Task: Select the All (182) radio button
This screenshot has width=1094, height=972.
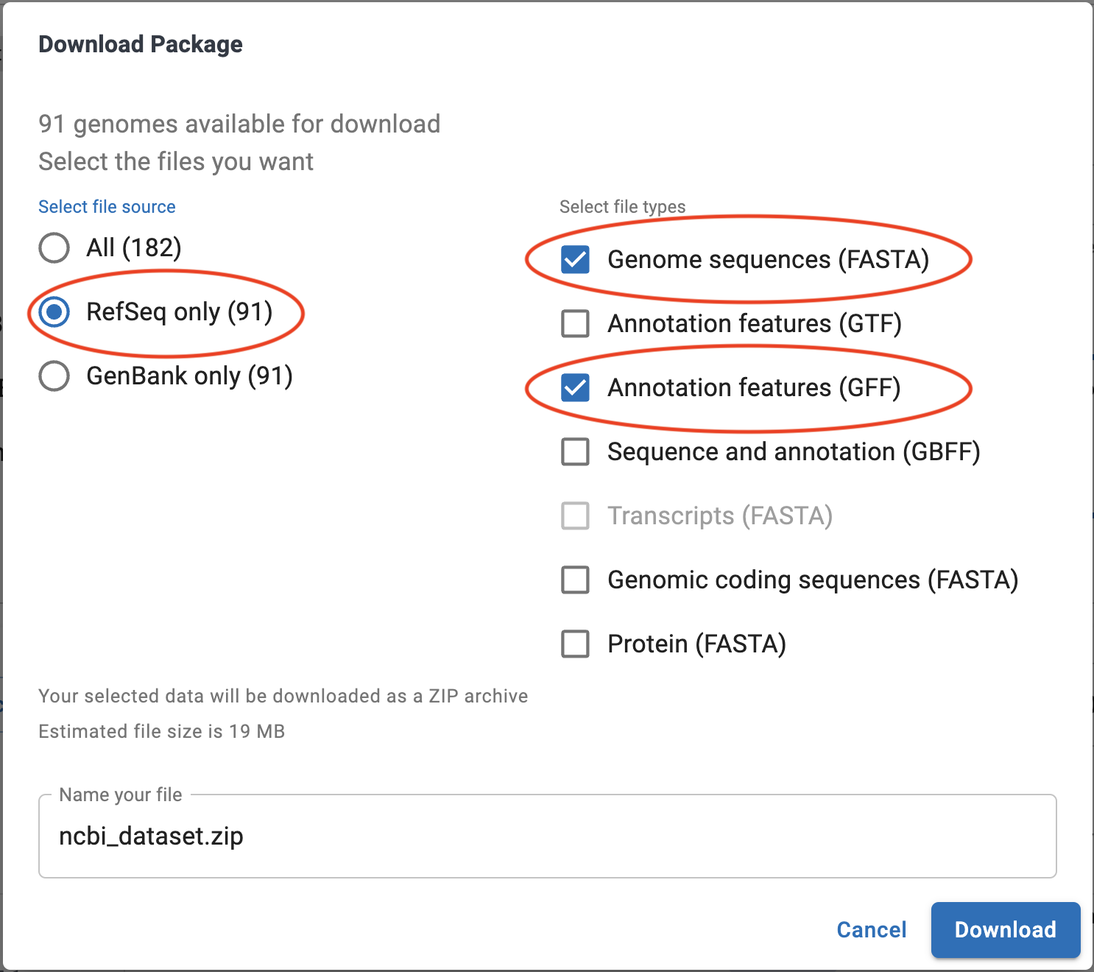Action: pos(54,248)
